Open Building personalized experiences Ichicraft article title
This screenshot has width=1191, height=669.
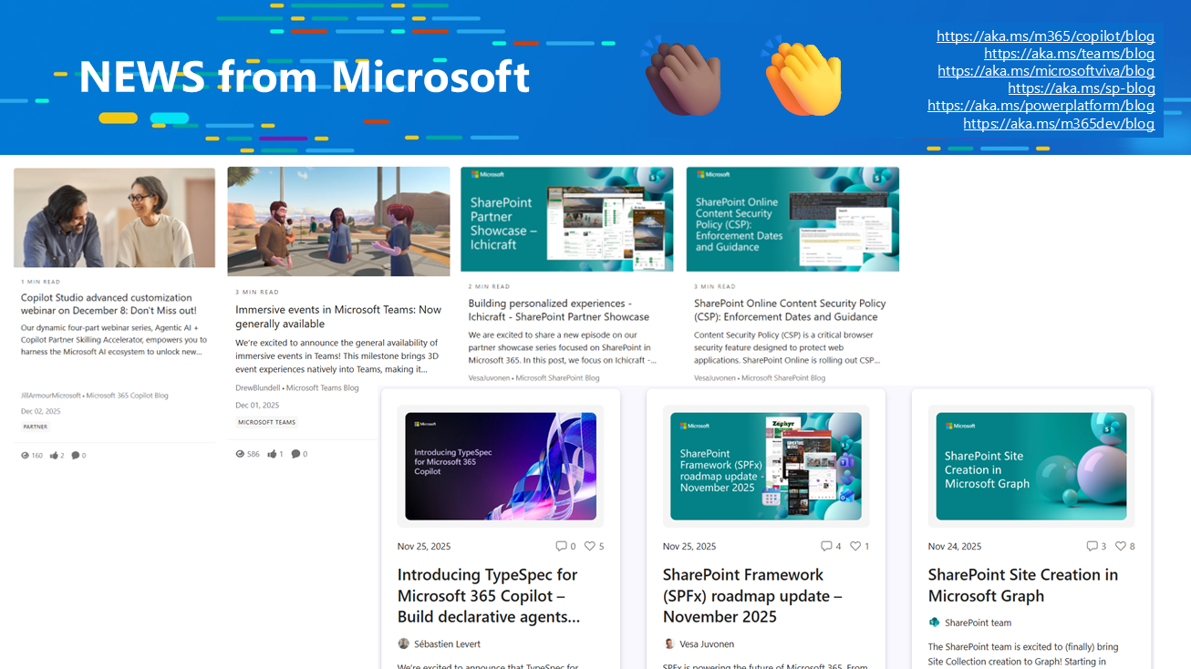559,310
